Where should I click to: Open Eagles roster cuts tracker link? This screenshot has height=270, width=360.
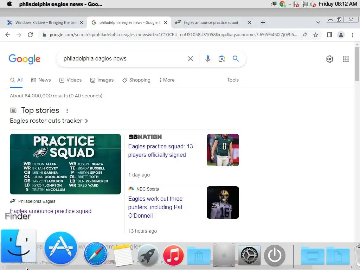pyautogui.click(x=49, y=121)
